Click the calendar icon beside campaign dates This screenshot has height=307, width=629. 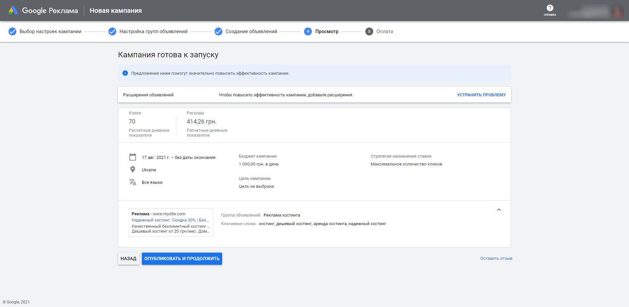tap(133, 157)
